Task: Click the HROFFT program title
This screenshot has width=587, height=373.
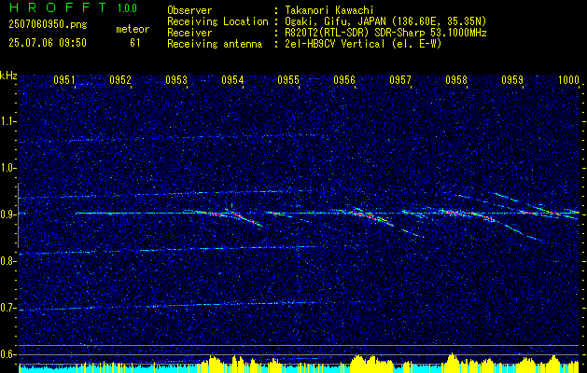Action: pyautogui.click(x=58, y=7)
